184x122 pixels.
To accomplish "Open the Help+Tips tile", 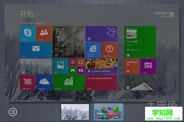I will (109, 50).
